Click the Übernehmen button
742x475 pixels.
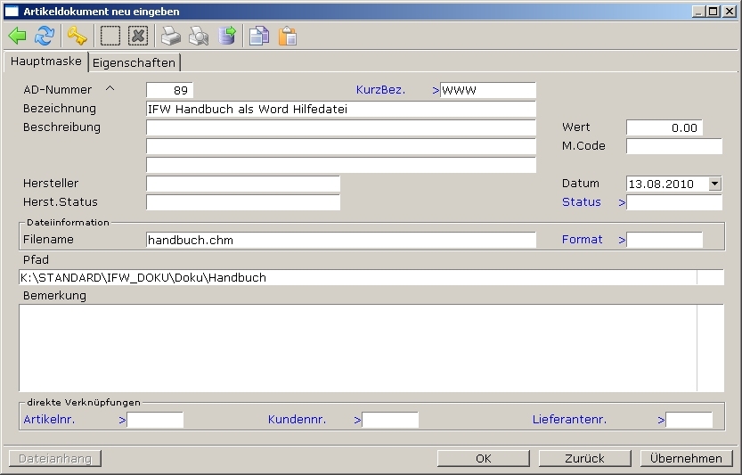coord(686,458)
